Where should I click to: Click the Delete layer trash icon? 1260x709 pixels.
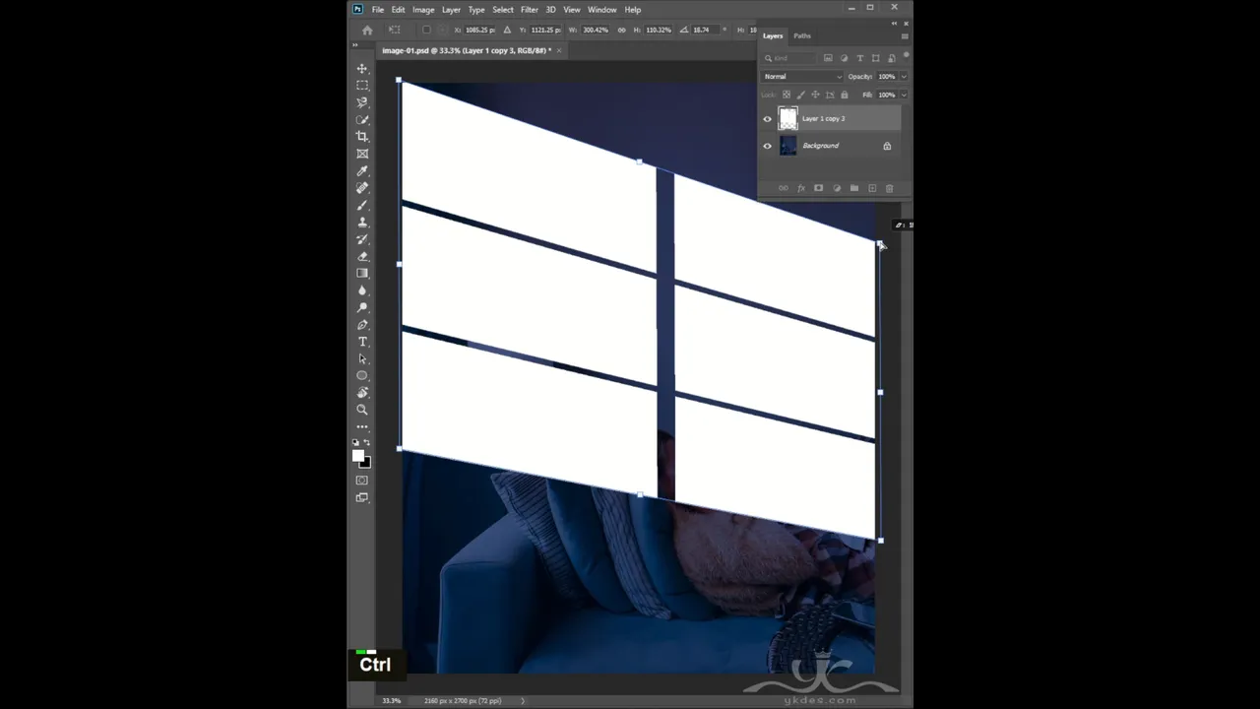(x=889, y=188)
